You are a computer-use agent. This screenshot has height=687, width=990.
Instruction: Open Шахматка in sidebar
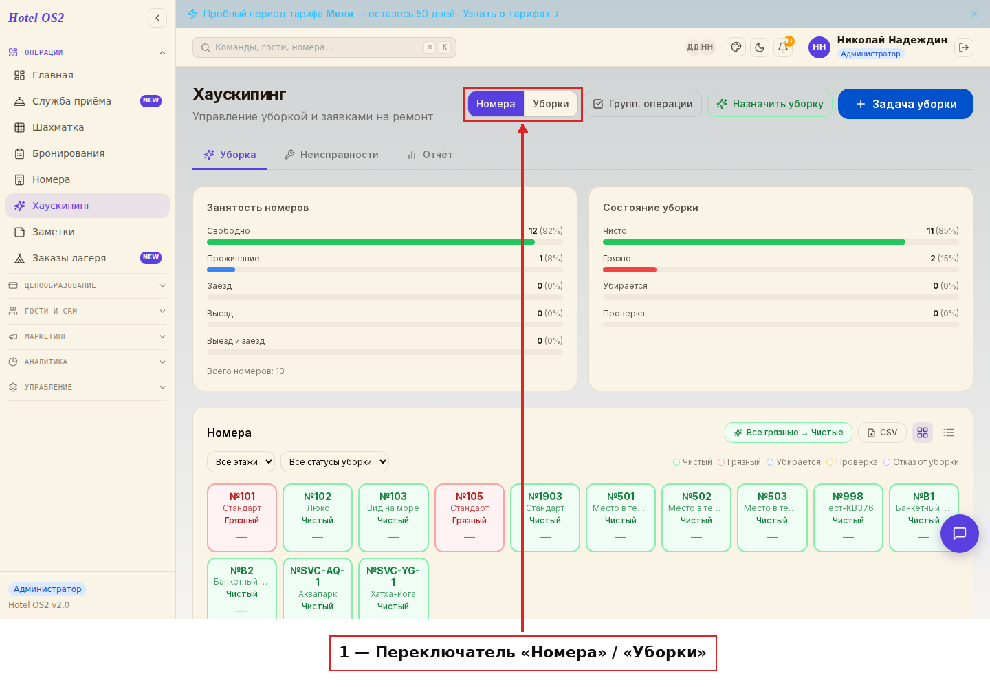click(x=87, y=127)
